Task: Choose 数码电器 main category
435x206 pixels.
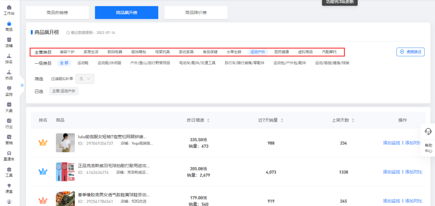Action: tap(114, 52)
